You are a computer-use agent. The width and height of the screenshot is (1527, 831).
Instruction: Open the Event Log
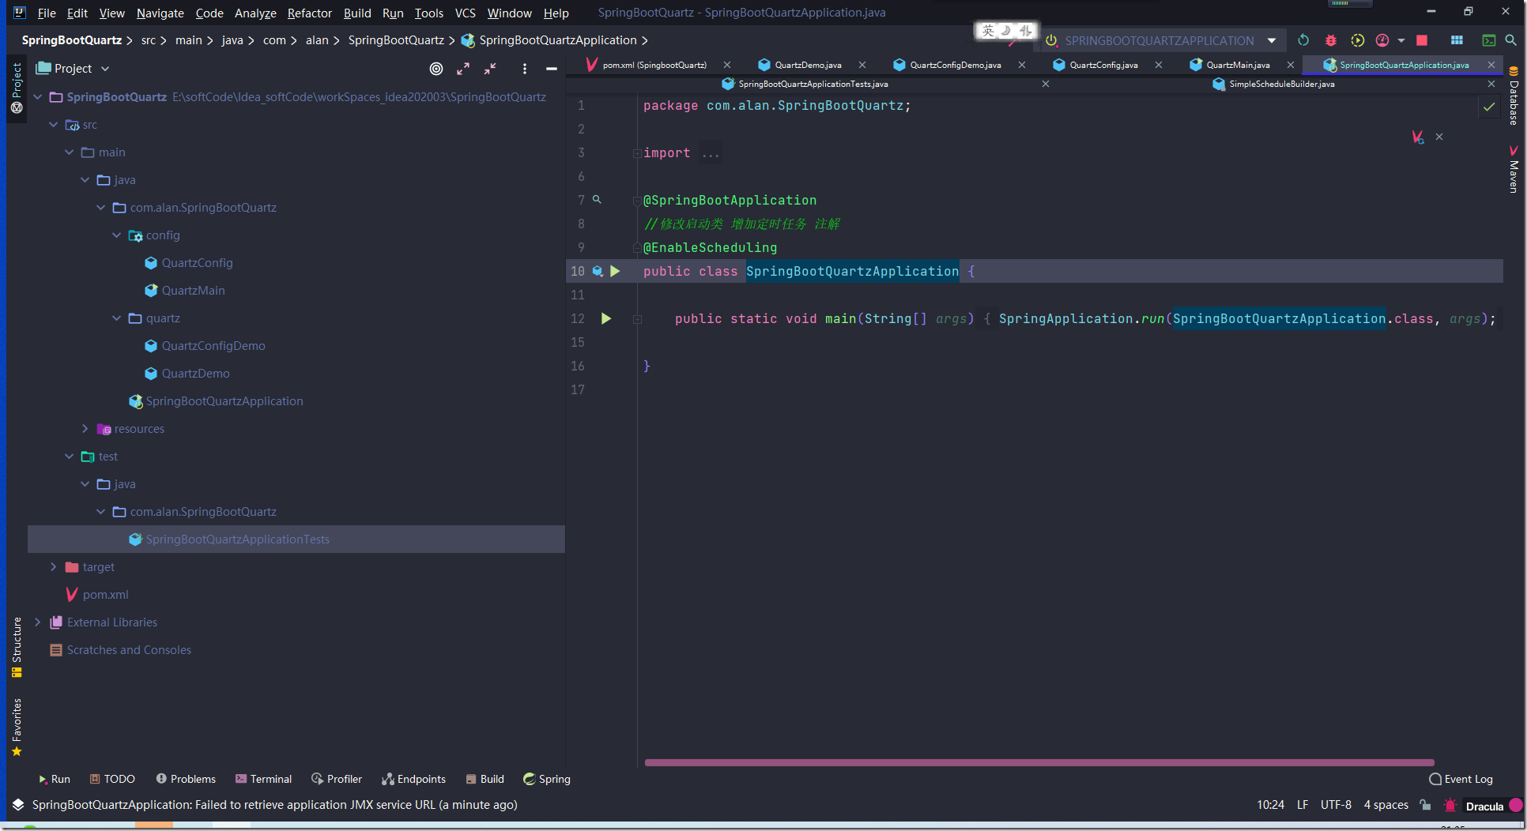click(x=1461, y=779)
